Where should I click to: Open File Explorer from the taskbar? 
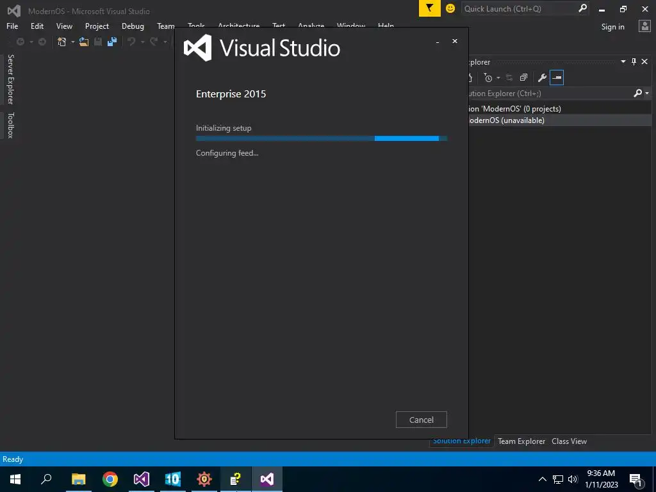click(x=78, y=479)
